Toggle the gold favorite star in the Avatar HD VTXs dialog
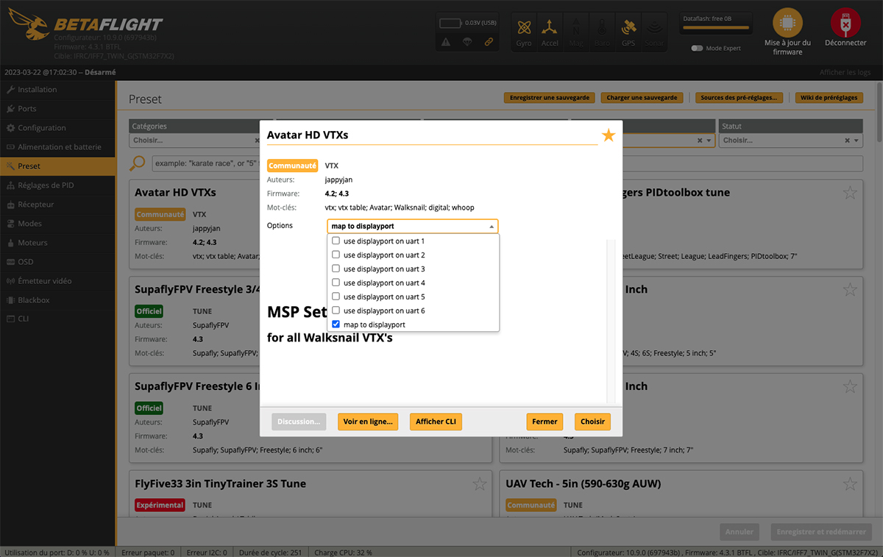Viewport: 883px width, 557px height. coord(609,135)
